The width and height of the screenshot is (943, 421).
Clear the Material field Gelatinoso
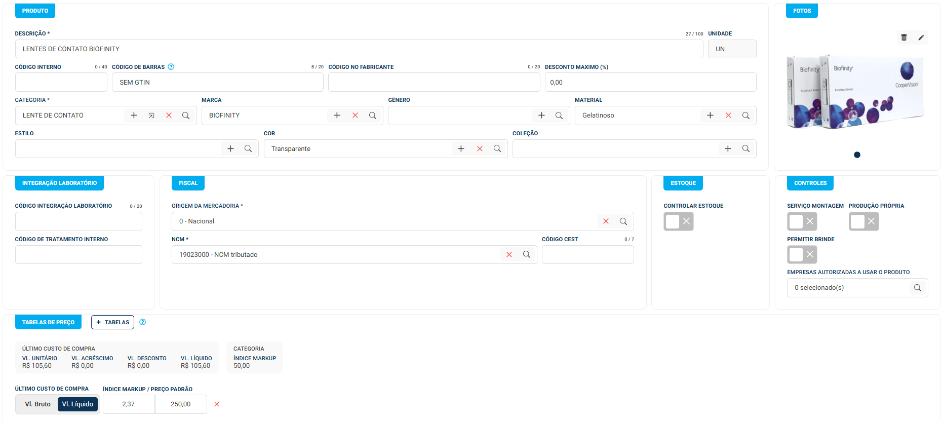tap(728, 116)
